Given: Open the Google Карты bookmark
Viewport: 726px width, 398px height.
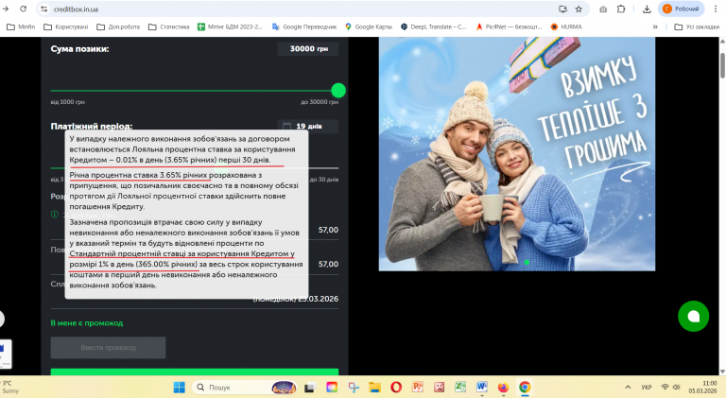Looking at the screenshot, I should coord(369,26).
